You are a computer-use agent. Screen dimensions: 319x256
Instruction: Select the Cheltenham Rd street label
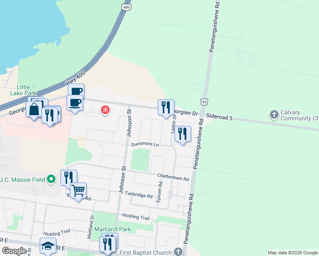pyautogui.click(x=173, y=177)
